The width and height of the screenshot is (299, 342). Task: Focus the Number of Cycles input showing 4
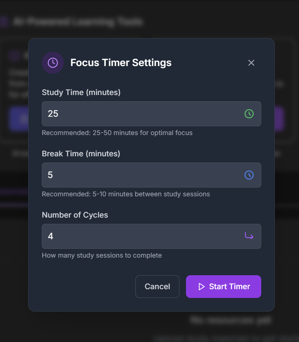click(x=152, y=236)
